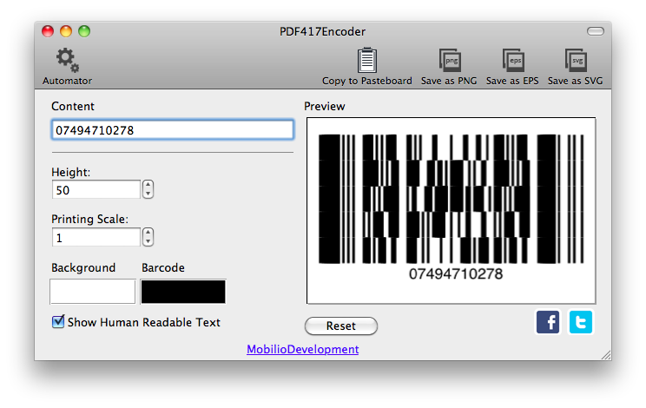Click the Printing Scale value field

click(x=96, y=237)
